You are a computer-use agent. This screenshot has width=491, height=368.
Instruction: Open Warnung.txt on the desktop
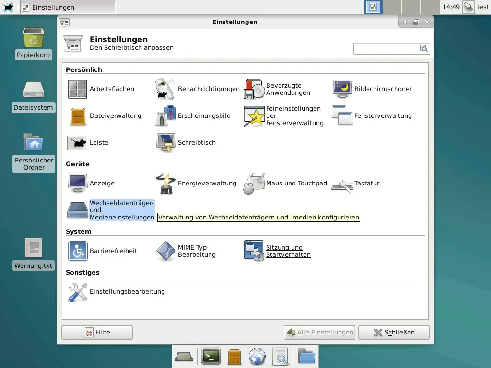pos(34,254)
